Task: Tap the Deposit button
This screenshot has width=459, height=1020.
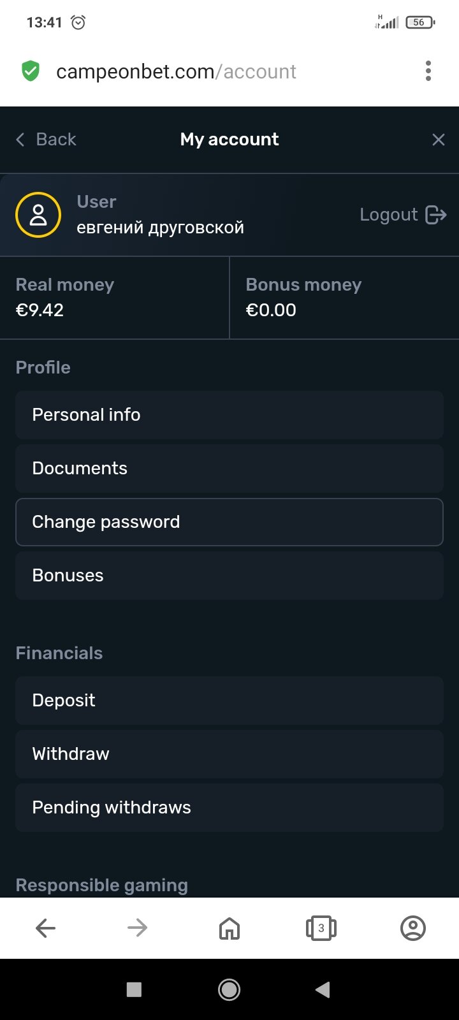Action: (229, 701)
